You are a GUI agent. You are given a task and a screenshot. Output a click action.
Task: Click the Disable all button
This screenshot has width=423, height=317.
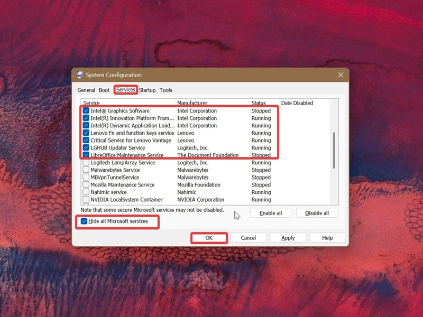pyautogui.click(x=317, y=213)
